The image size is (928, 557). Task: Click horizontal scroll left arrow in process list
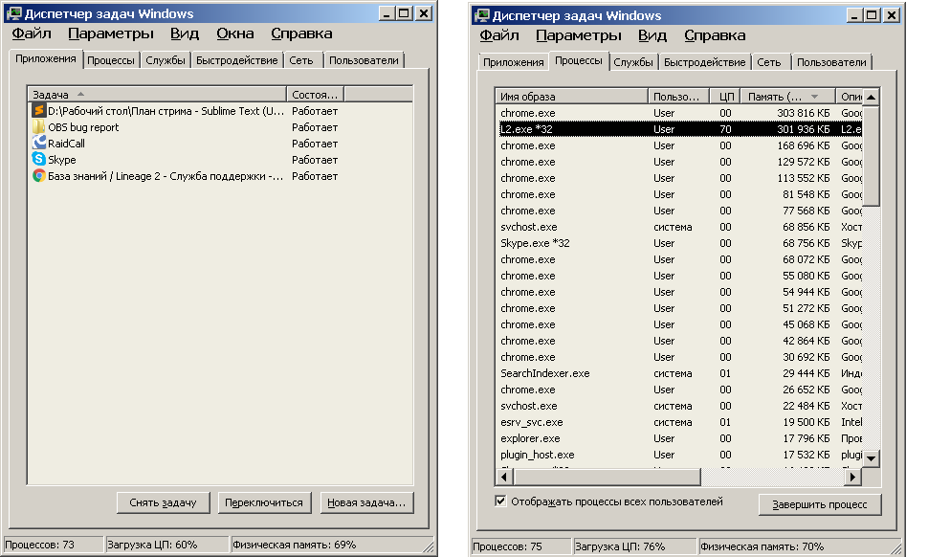click(504, 476)
